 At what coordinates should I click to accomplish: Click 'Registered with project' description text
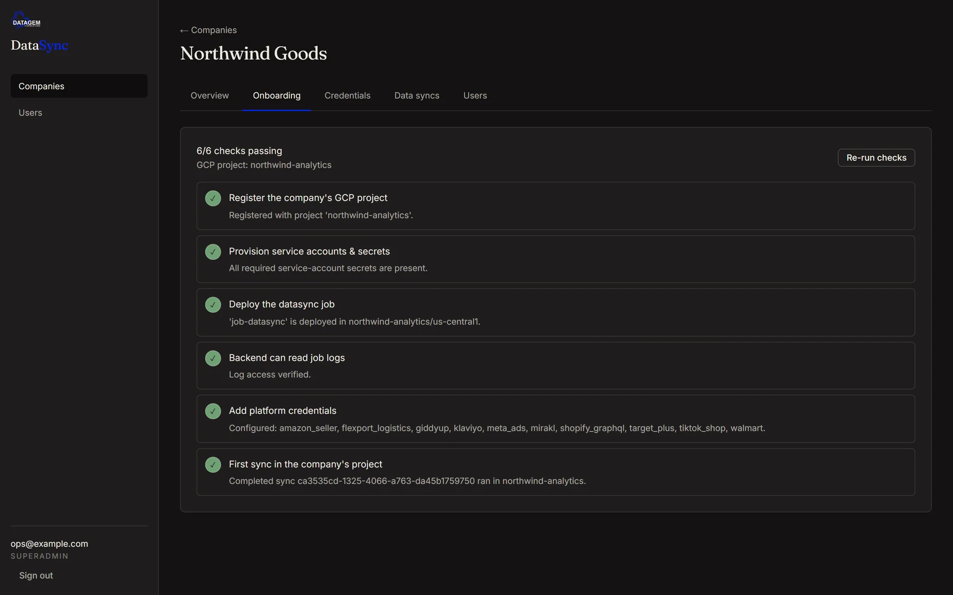(x=321, y=215)
